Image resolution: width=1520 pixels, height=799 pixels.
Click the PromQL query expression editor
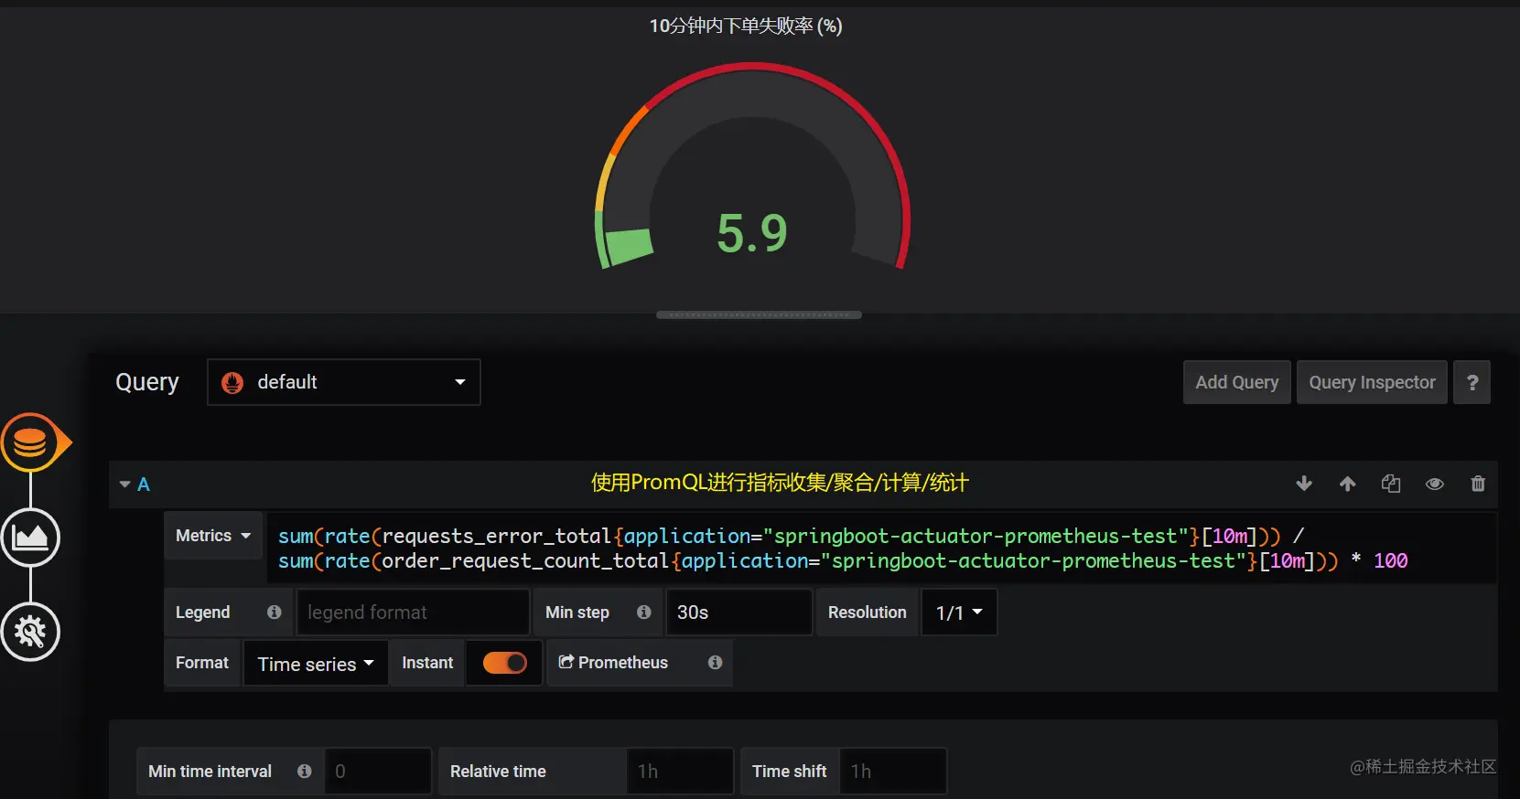pos(882,549)
